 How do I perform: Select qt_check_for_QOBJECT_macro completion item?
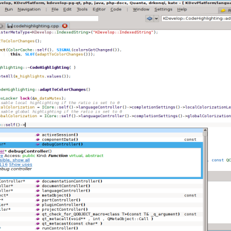pos(101,214)
